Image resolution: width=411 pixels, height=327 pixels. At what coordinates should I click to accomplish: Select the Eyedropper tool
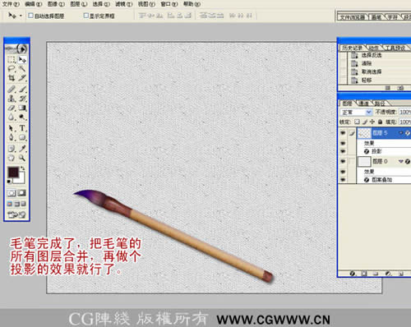pyautogui.click(x=22, y=149)
